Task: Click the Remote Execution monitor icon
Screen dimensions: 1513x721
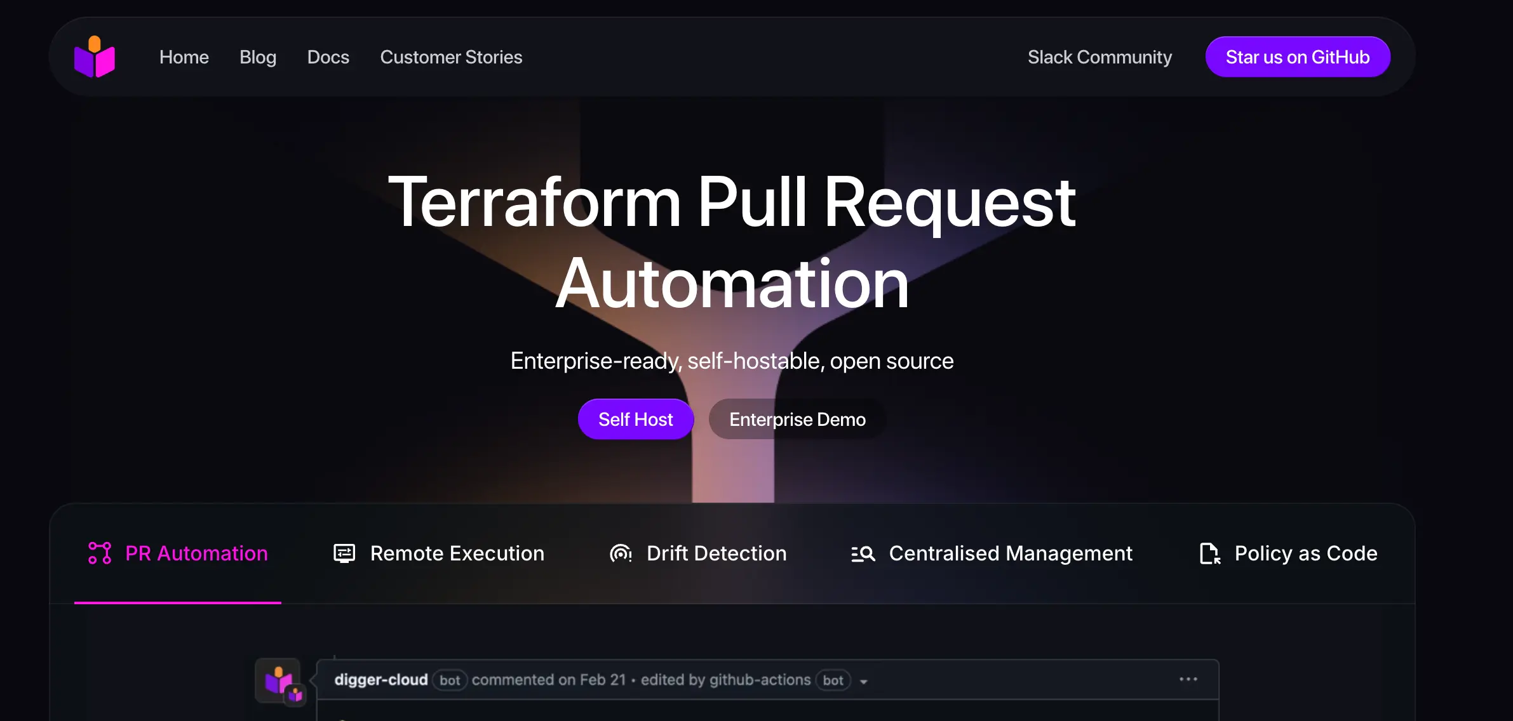Action: click(x=344, y=553)
